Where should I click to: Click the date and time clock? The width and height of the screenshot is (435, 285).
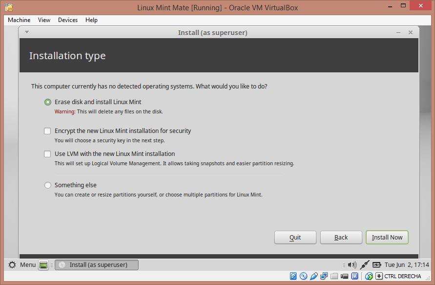click(x=407, y=265)
